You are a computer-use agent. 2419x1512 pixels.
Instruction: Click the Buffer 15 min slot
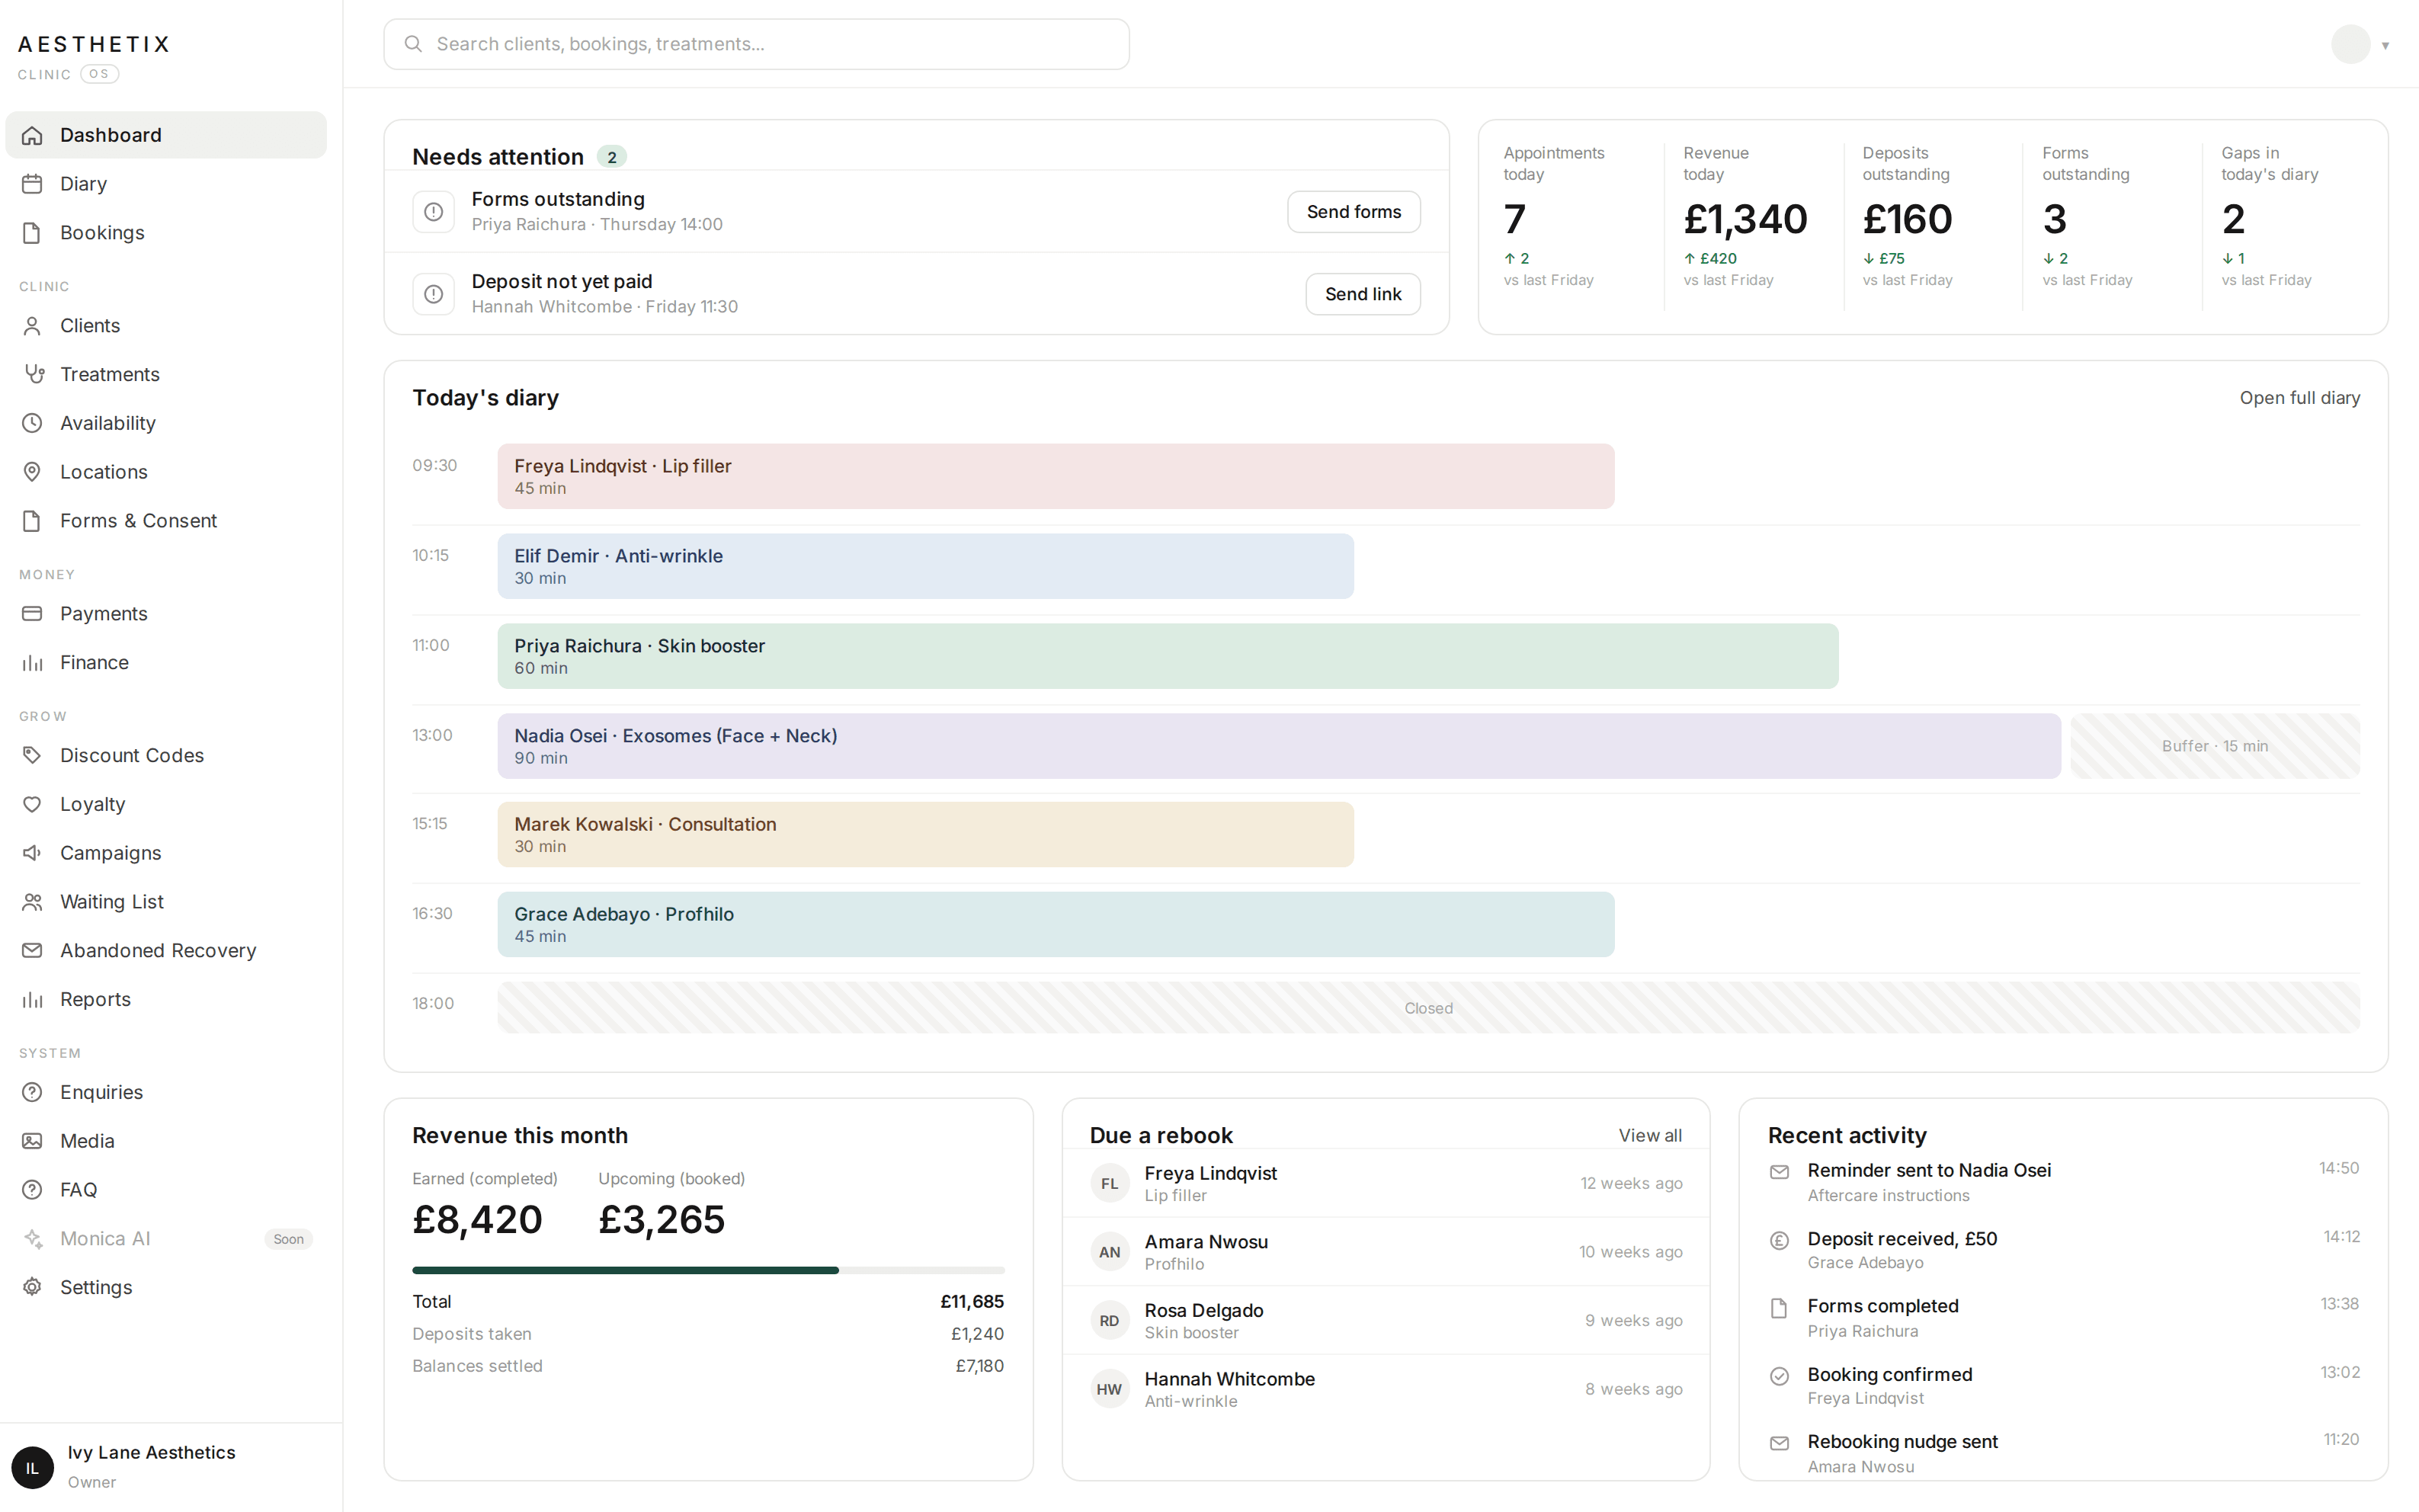tap(2215, 746)
